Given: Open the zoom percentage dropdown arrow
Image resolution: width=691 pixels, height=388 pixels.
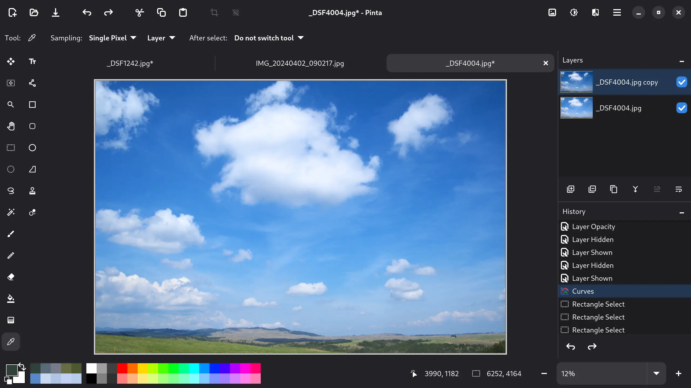Looking at the screenshot, I should 656,373.
